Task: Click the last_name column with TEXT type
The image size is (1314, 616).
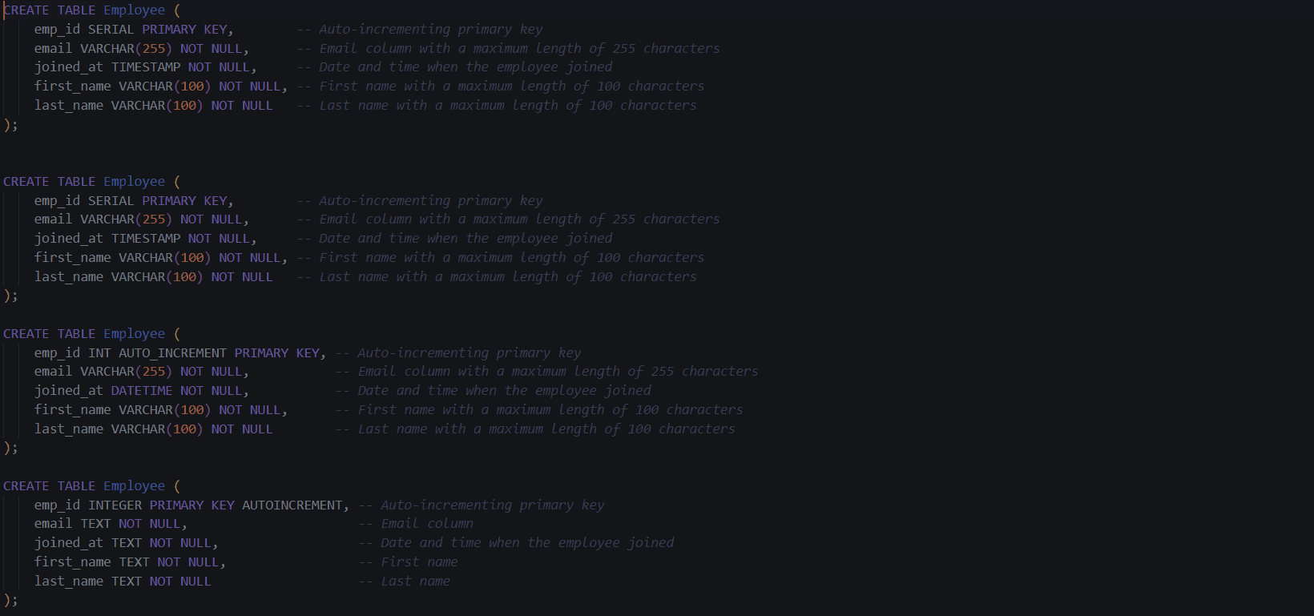Action: click(68, 582)
